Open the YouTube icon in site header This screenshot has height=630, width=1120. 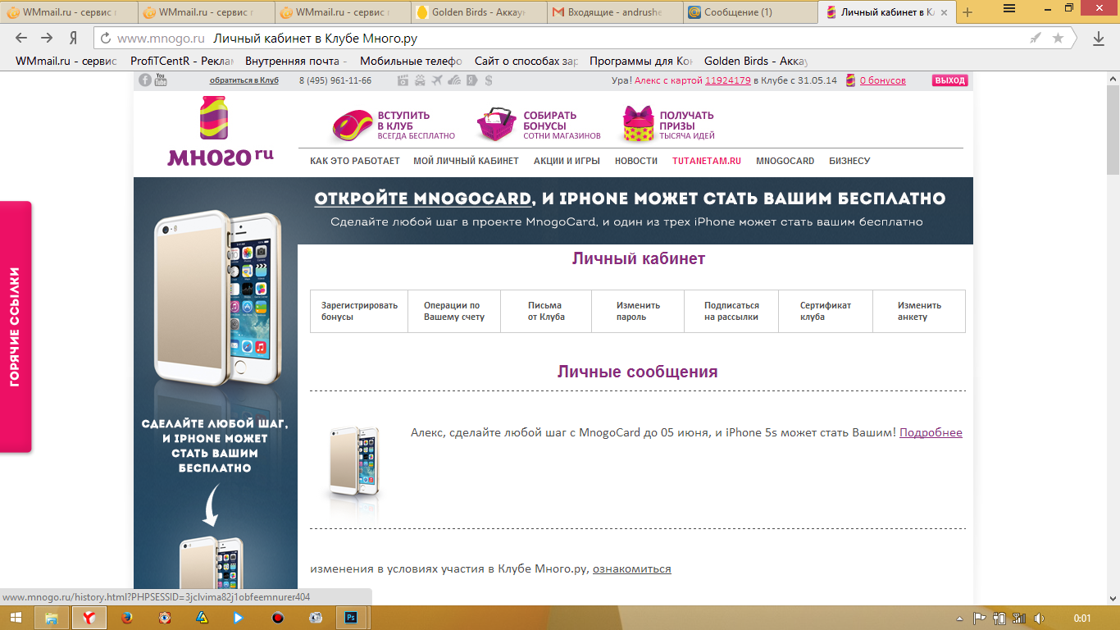pos(161,80)
